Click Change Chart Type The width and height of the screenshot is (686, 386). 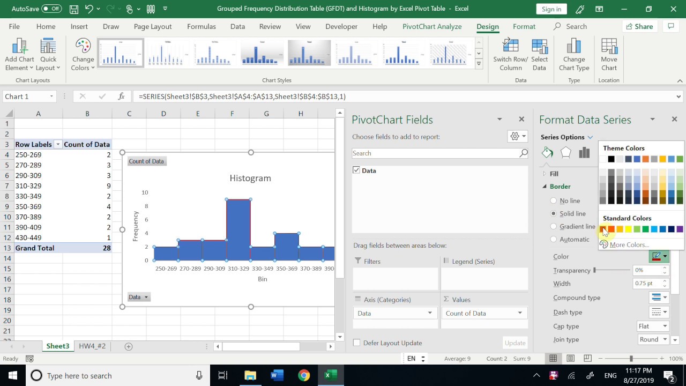click(x=574, y=55)
